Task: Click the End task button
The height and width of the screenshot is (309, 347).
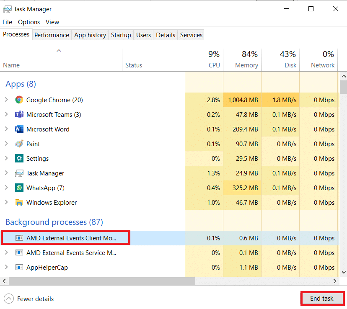Action: (322, 299)
